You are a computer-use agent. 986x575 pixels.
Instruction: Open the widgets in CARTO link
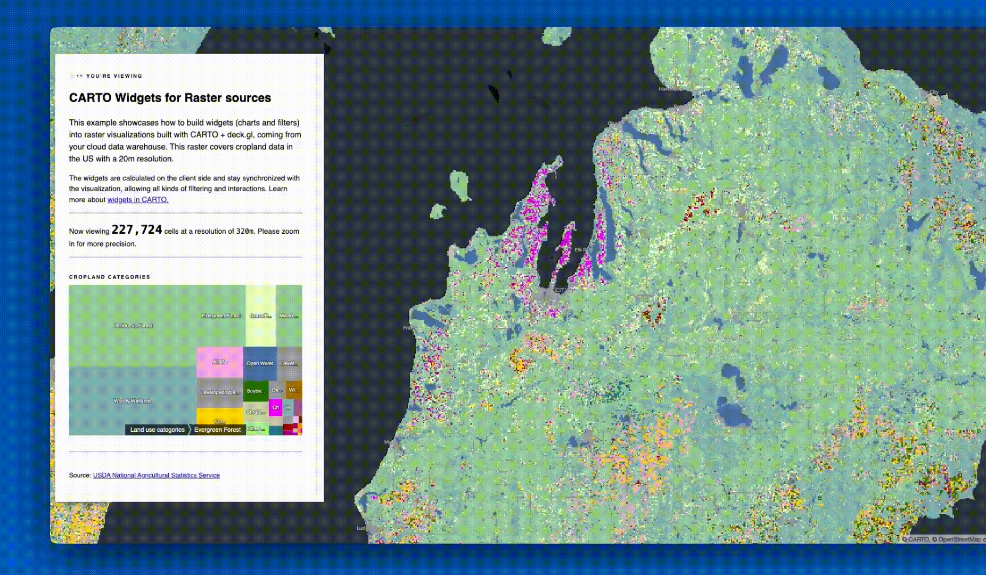pos(138,200)
